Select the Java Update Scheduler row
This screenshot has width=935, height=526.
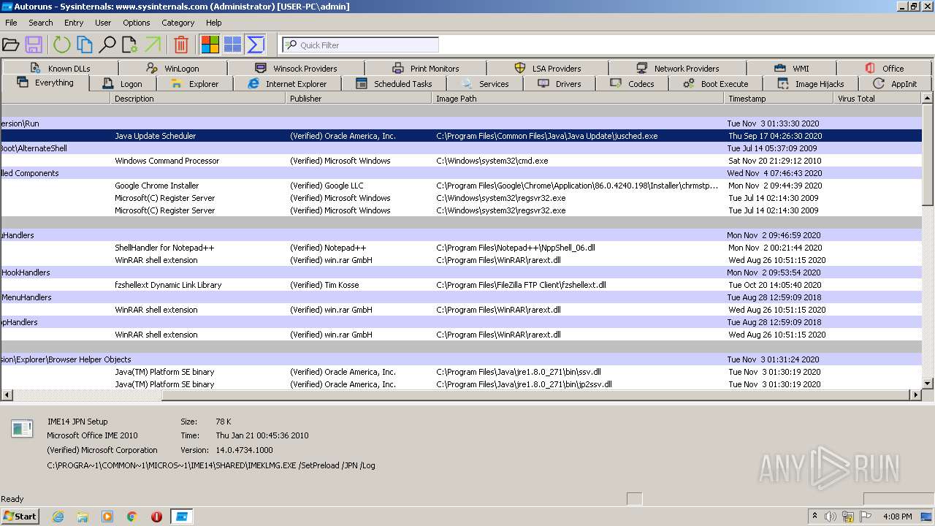pos(461,136)
